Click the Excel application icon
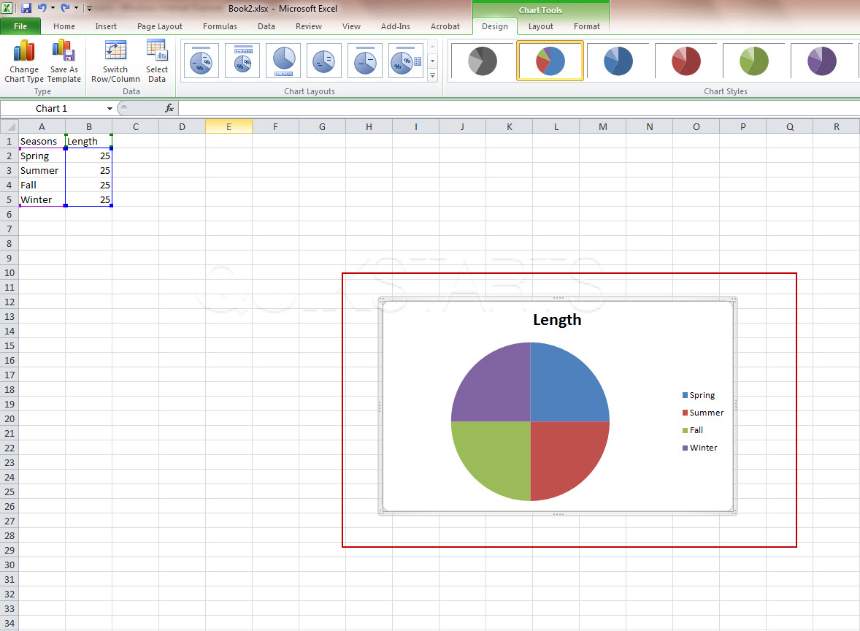 [x=7, y=8]
